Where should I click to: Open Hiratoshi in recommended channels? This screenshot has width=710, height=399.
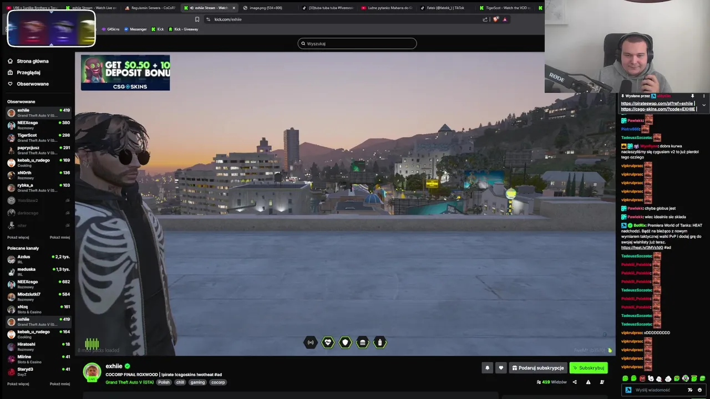38,346
